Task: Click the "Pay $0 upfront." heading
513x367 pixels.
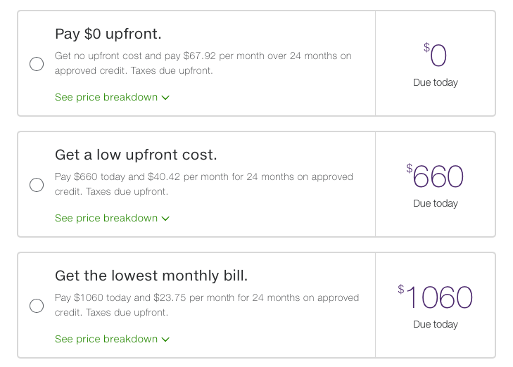Action: (108, 34)
